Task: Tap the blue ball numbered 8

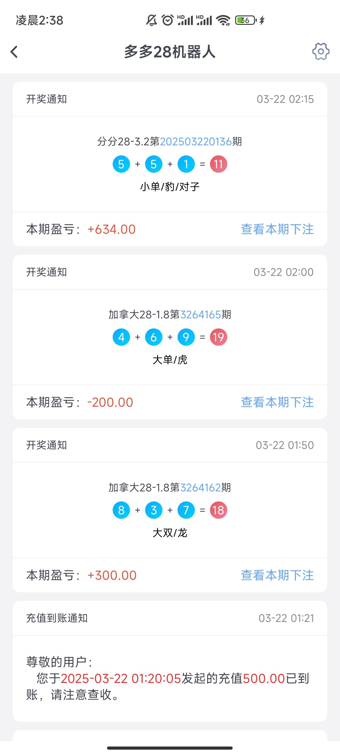Action: (121, 510)
